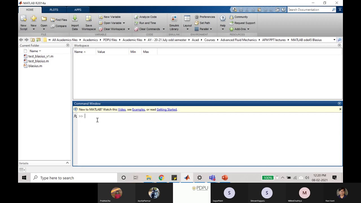The image size is (361, 203).
Task: Click the Parallel button
Action: [202, 29]
